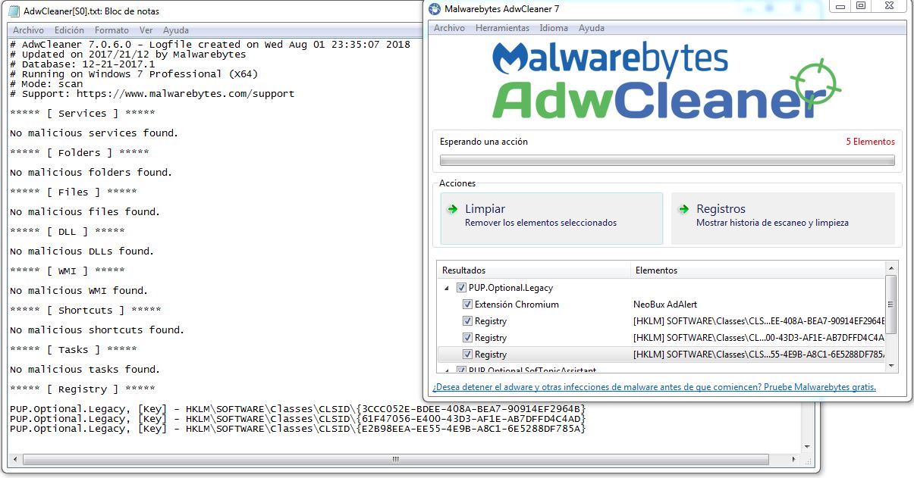Click the Registry section header line in Notepad

click(82, 389)
